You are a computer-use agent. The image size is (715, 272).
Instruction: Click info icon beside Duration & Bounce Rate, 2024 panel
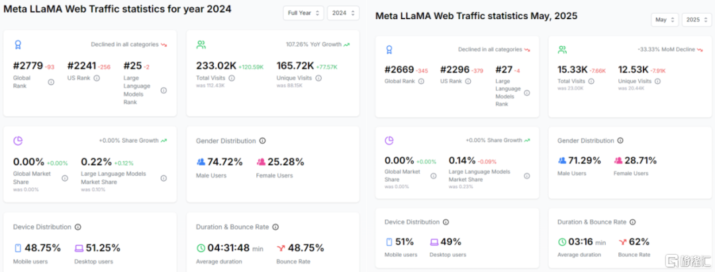(x=275, y=227)
